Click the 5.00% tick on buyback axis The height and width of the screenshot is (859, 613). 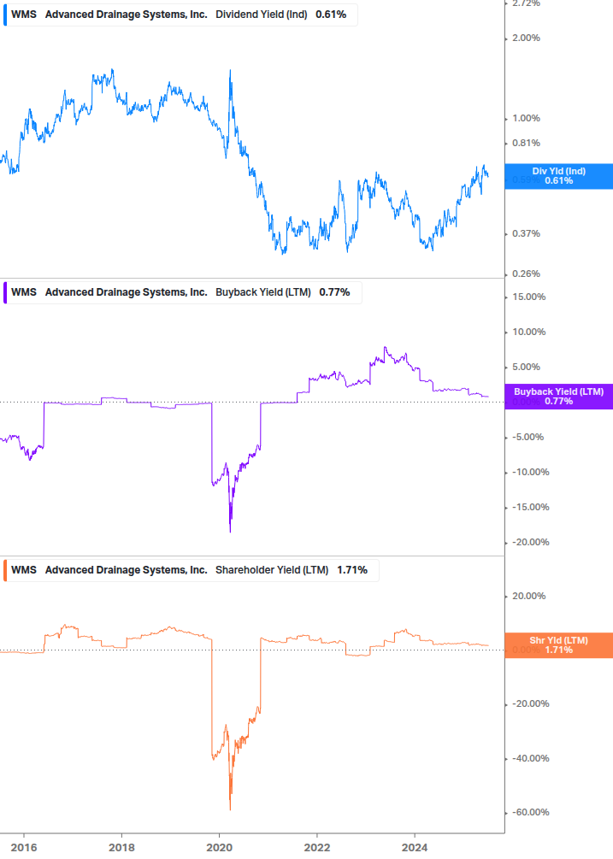point(526,367)
